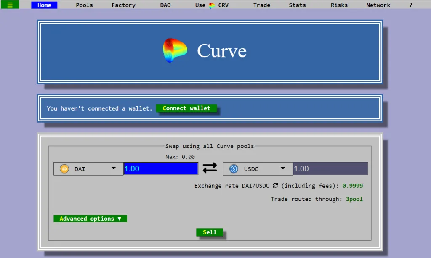Click the Curve title text
The width and height of the screenshot is (431, 258).
221,51
